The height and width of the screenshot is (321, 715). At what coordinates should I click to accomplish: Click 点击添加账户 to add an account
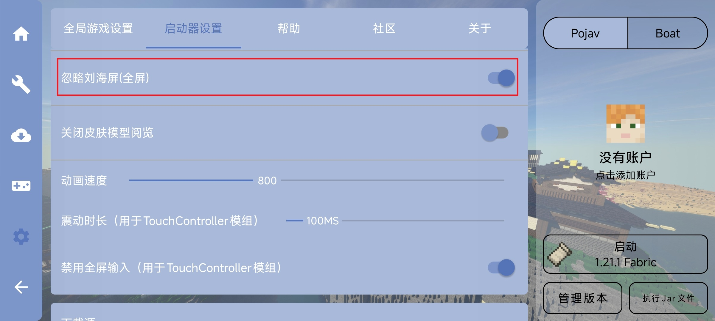click(625, 175)
